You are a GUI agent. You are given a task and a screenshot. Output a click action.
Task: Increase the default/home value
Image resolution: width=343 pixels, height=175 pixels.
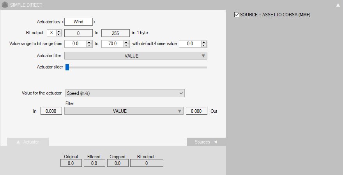[204, 42]
